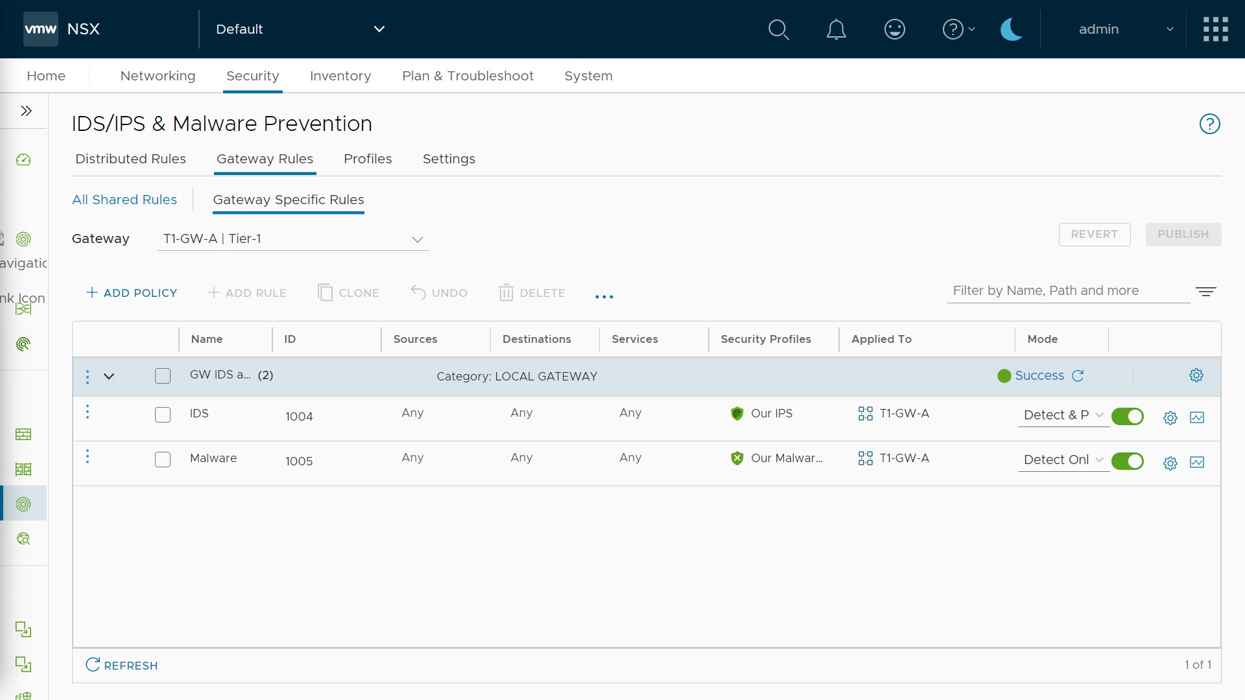Open the All Shared Rules link
This screenshot has width=1245, height=700.
pos(124,200)
